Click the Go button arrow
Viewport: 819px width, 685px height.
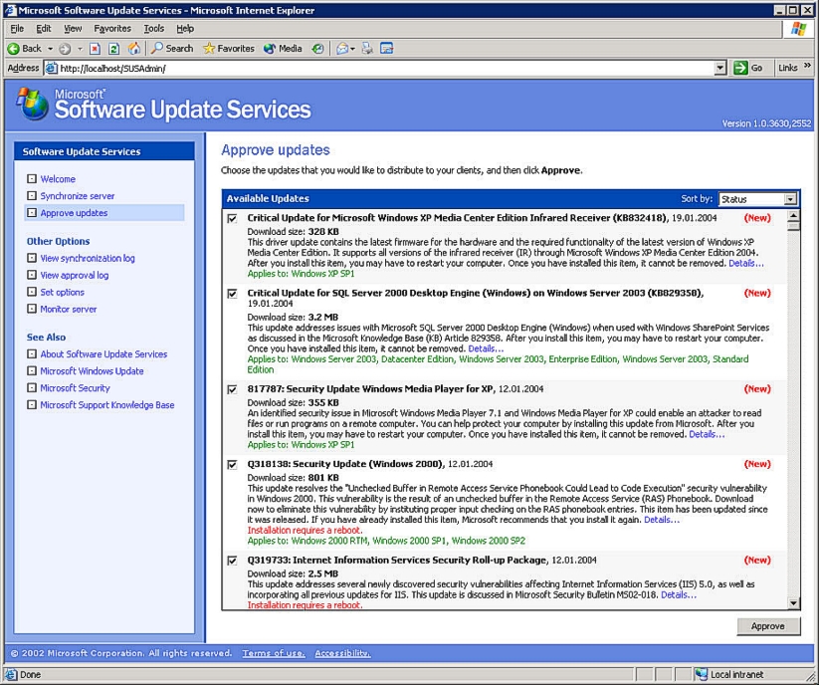tap(740, 68)
